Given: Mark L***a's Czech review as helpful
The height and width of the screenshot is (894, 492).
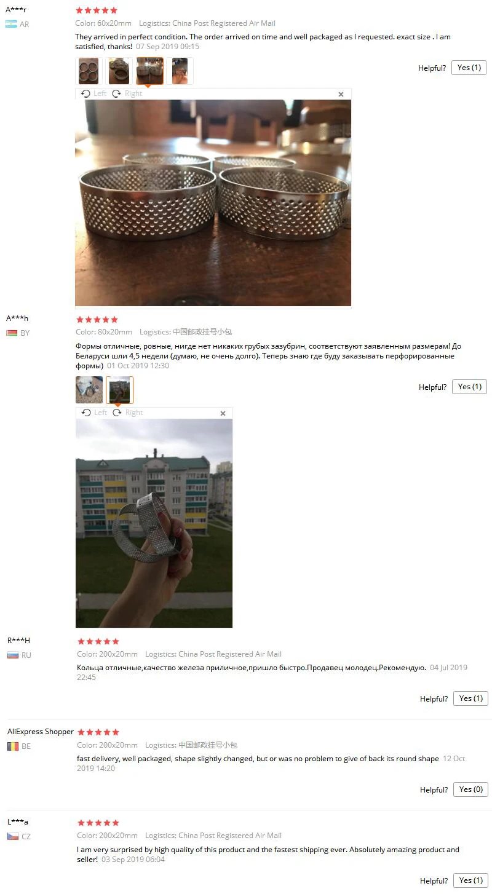Looking at the screenshot, I should (470, 880).
